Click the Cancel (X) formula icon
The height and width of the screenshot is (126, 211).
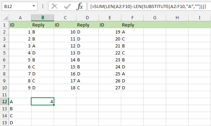pos(54,6)
